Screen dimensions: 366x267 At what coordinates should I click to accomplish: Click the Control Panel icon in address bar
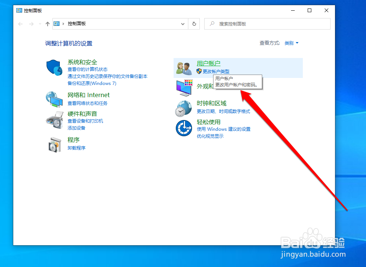coord(57,24)
